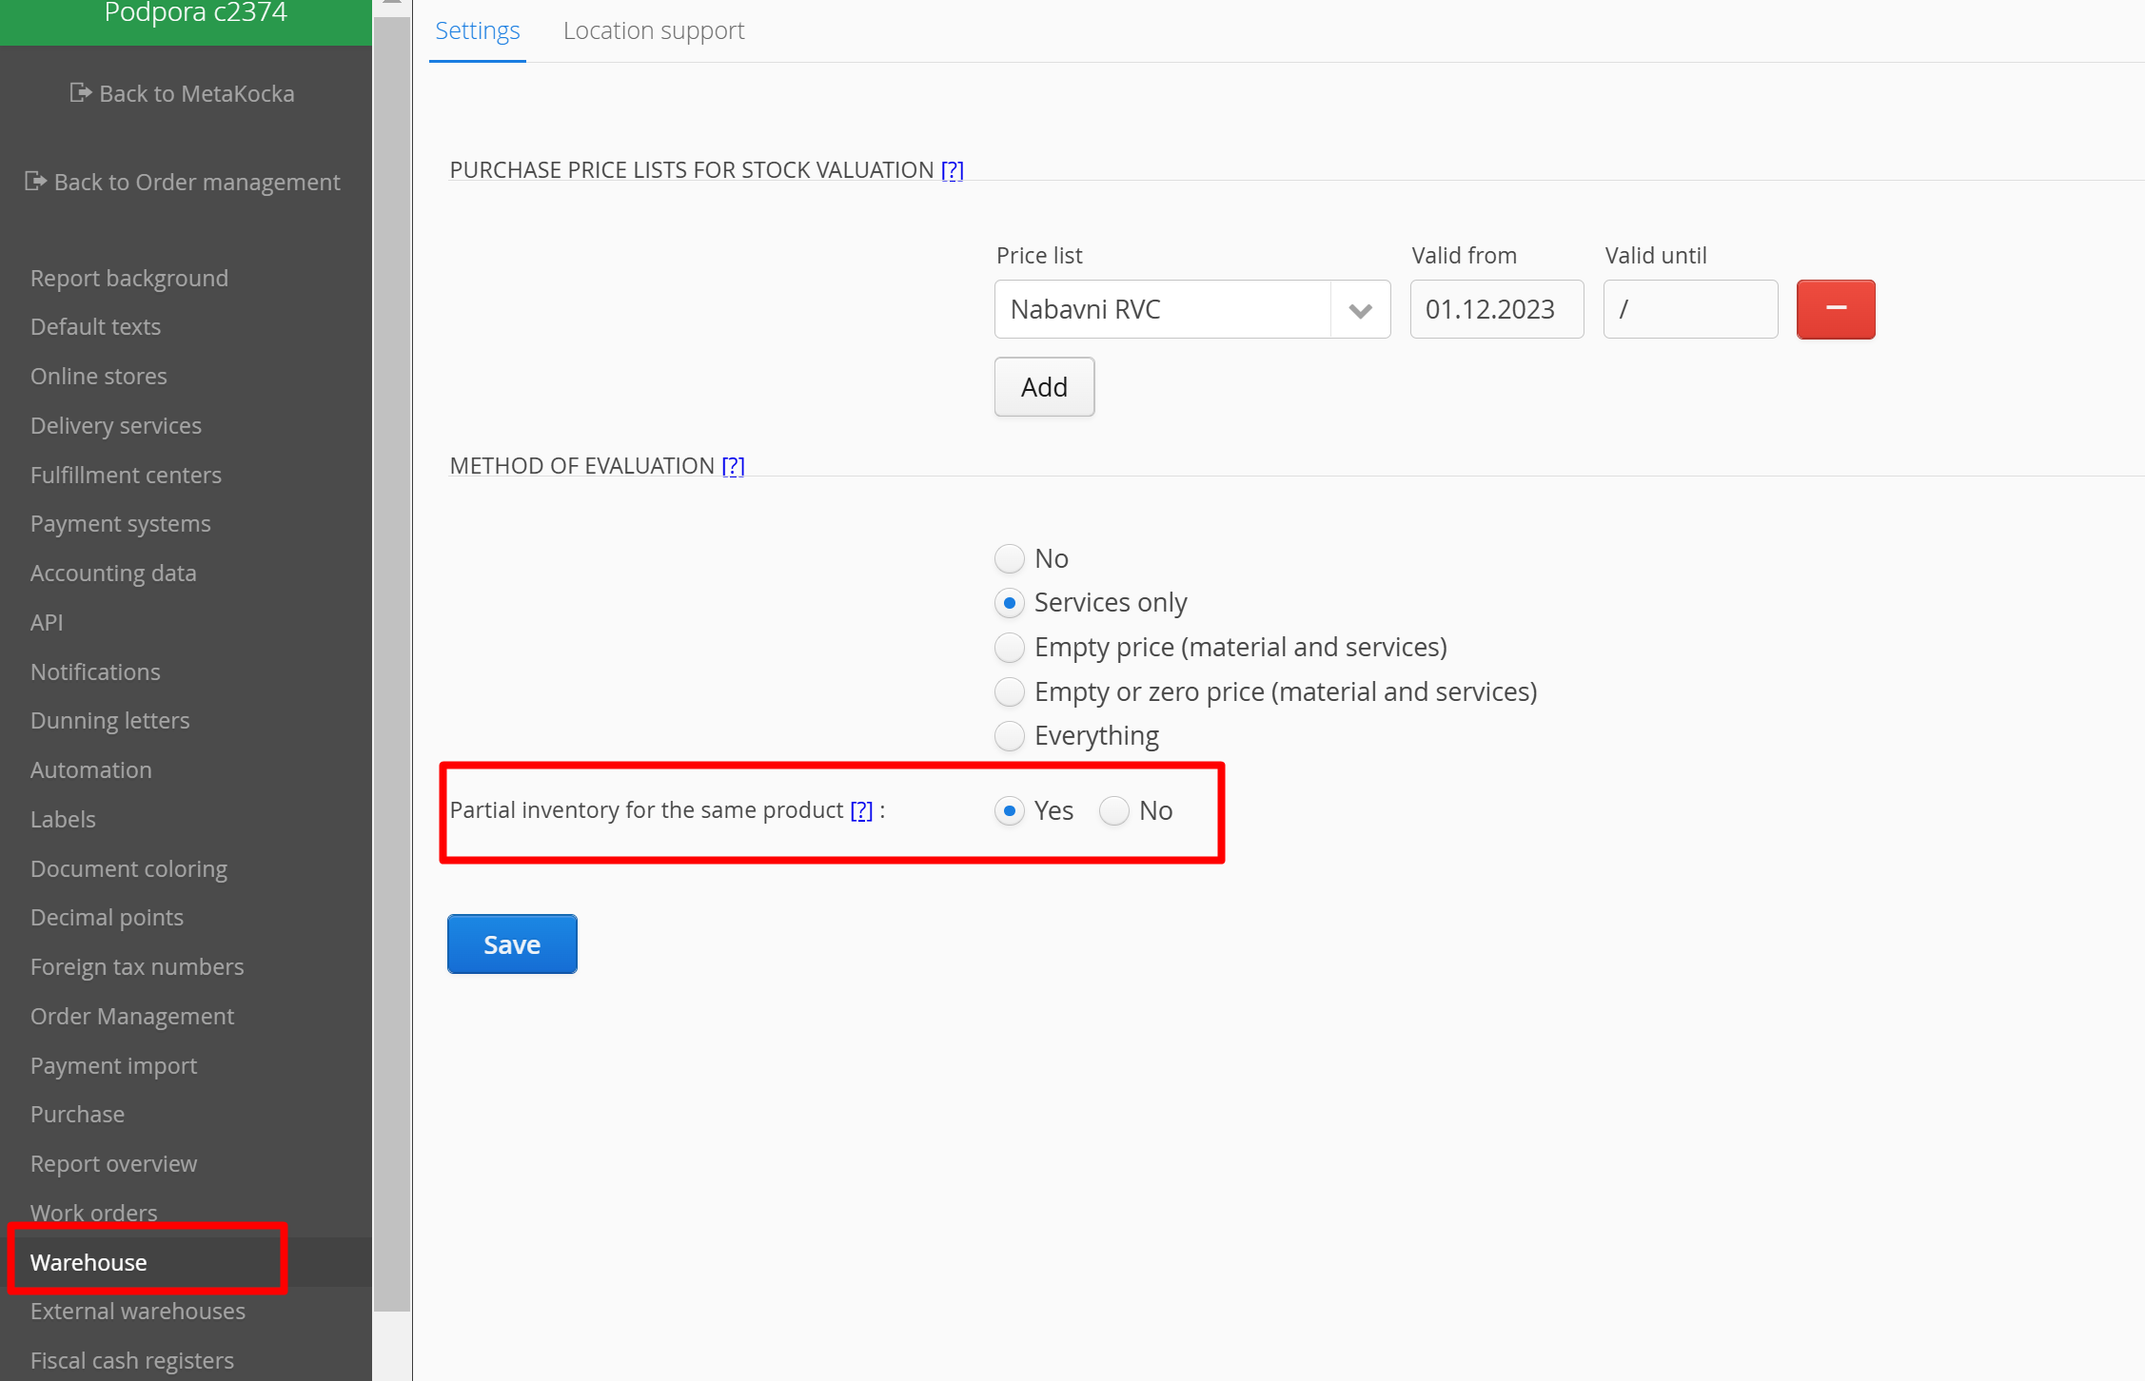Set Partial inventory to No
The width and height of the screenshot is (2145, 1381).
1113,811
